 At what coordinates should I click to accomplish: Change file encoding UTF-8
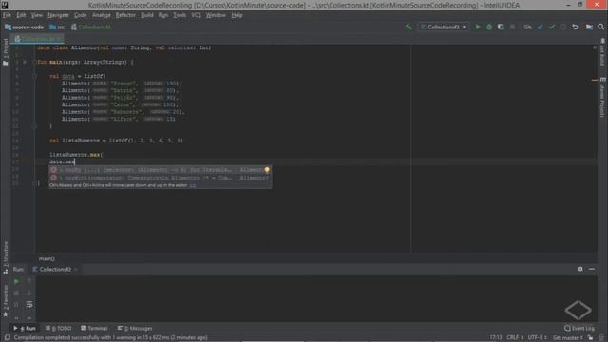pyautogui.click(x=538, y=338)
